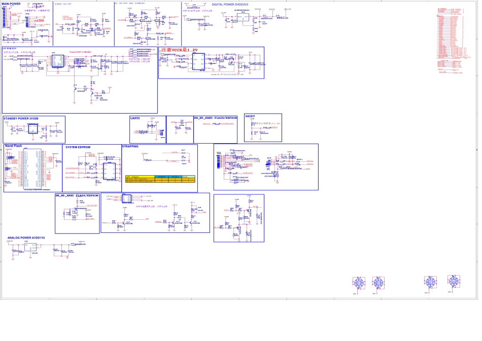Select the leftmost mounting hole symbol
The image size is (482, 341).
click(359, 283)
